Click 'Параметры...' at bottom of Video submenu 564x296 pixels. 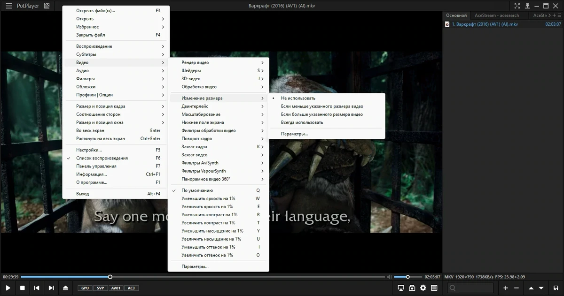(219, 266)
